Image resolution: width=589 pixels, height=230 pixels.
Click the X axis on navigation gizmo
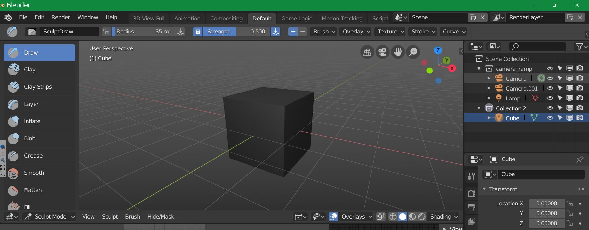[x=452, y=68]
